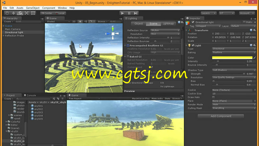This screenshot has width=259, height=146.
Task: Search project by type icon
Action: (x=54, y=99)
